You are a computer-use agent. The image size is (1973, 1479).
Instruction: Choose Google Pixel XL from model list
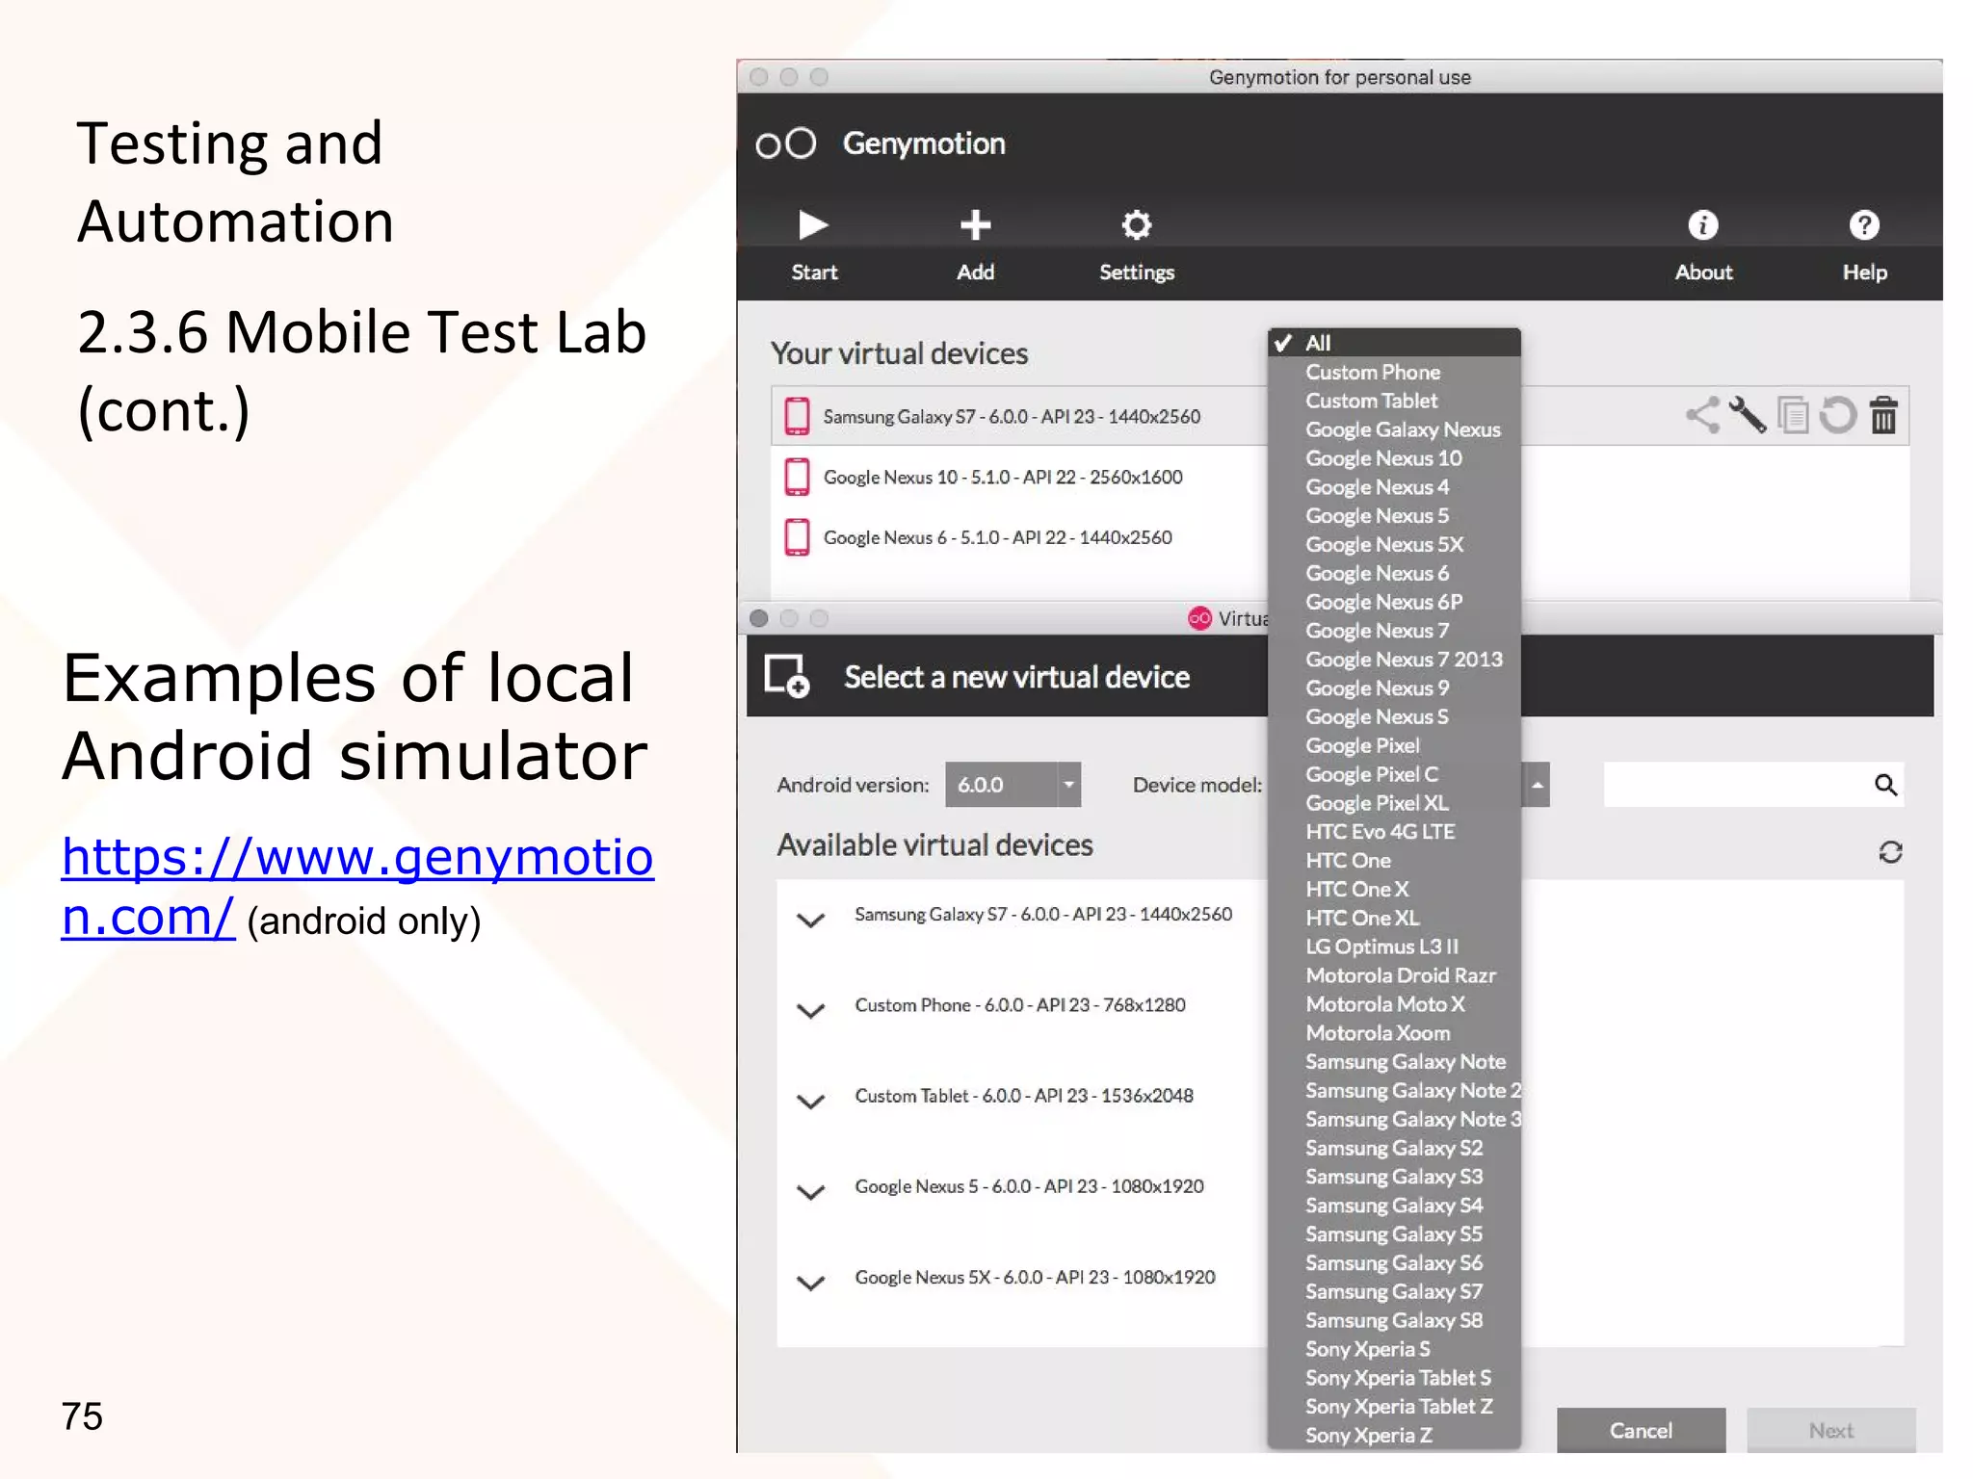tap(1394, 803)
